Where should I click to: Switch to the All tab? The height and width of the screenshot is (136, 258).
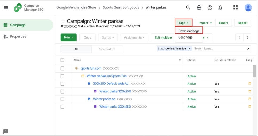[76, 49]
